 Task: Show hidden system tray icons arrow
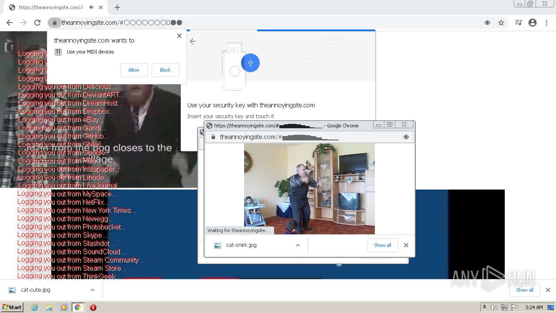click(x=484, y=307)
